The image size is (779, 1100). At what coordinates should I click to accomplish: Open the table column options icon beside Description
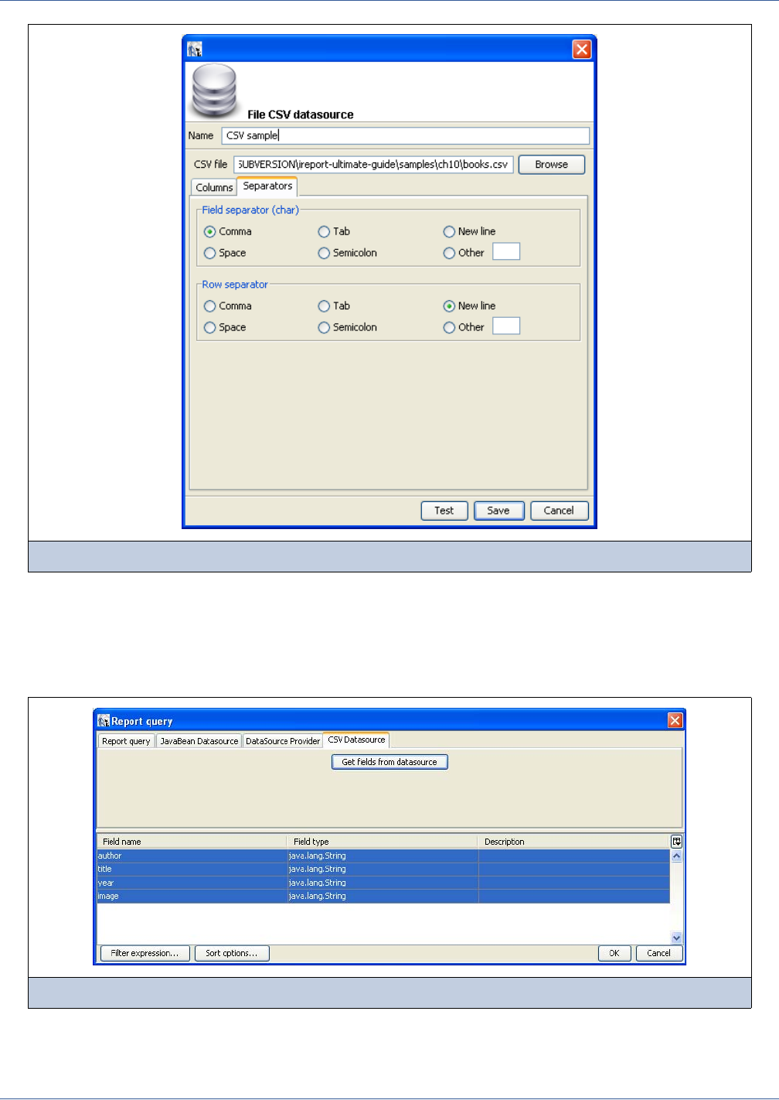coord(676,842)
